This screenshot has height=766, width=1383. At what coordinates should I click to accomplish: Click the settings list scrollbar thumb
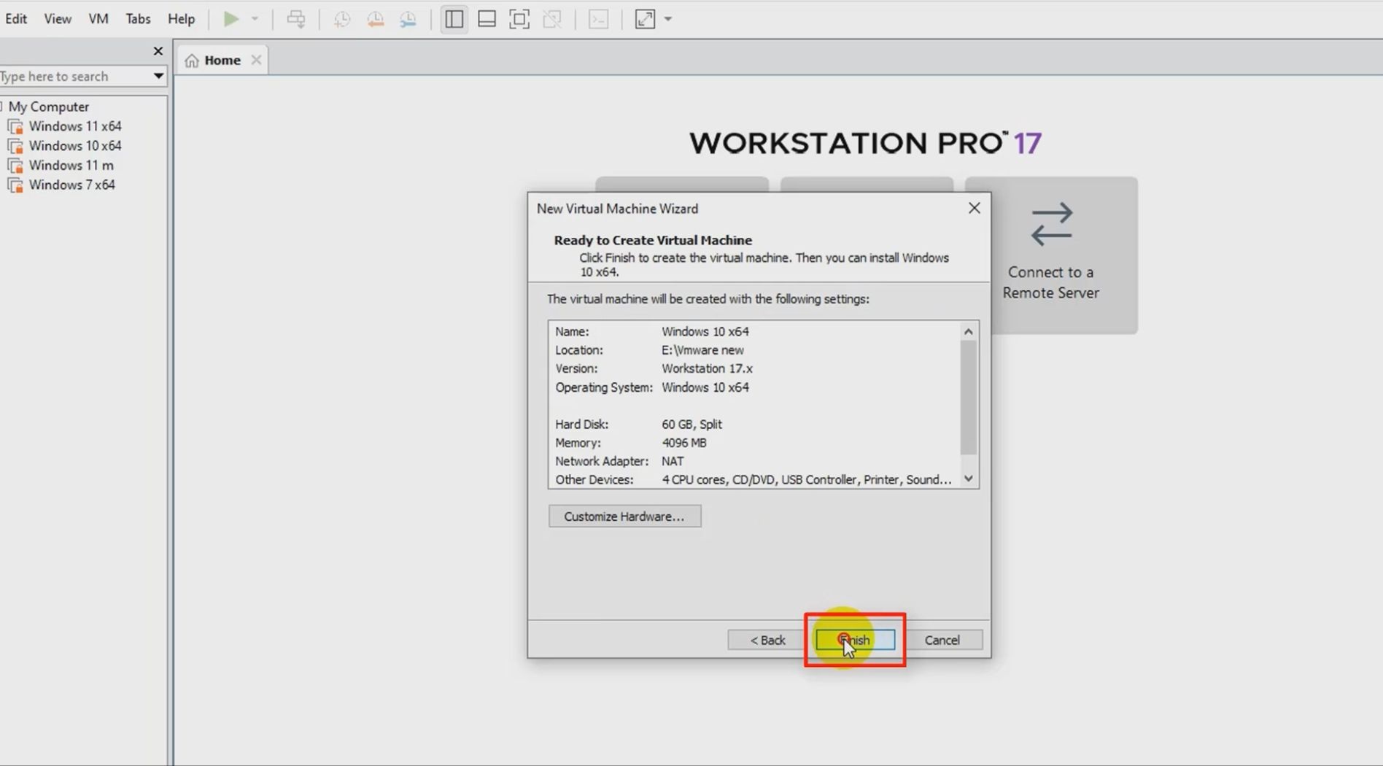click(x=969, y=398)
